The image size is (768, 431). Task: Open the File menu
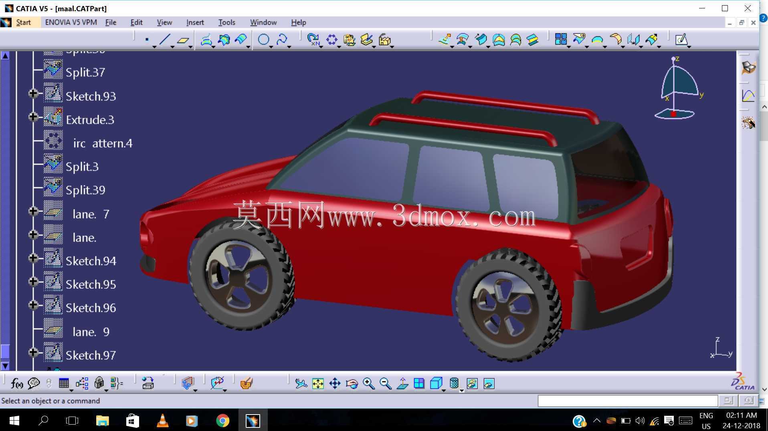111,22
